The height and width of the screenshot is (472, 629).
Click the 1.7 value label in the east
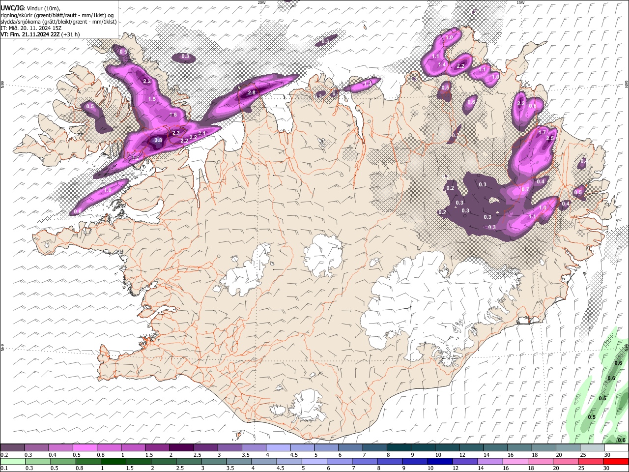[543, 133]
